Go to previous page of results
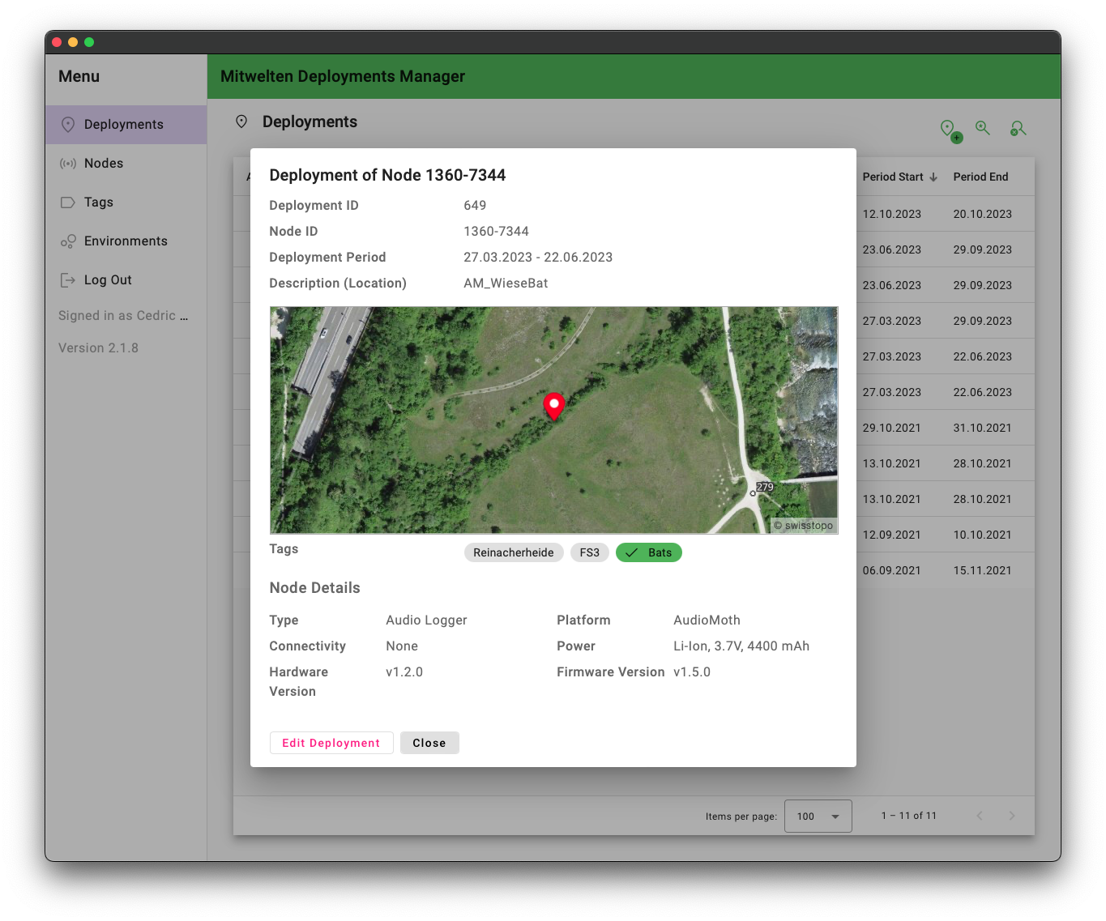The image size is (1106, 921). click(980, 816)
